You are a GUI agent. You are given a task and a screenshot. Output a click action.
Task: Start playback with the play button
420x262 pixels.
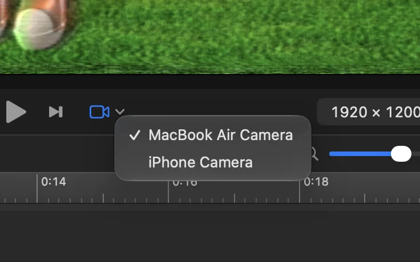pyautogui.click(x=16, y=112)
